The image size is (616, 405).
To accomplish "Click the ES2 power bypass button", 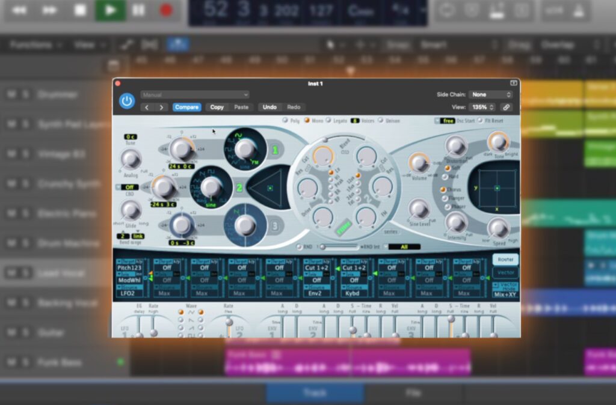I will tap(126, 100).
